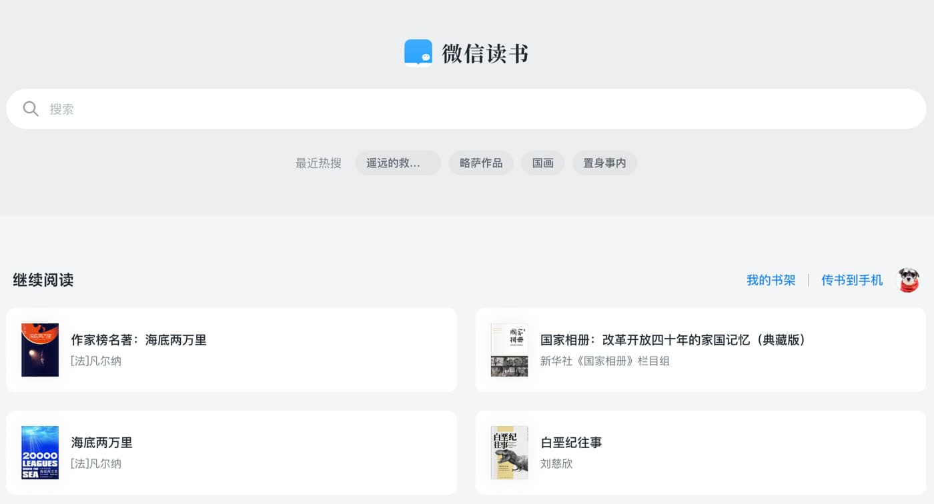Click the 继续阅读 section heading

click(x=43, y=280)
